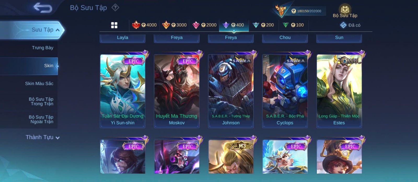Toggle the Đã có owned filter
The image size is (418, 182).
pyautogui.click(x=350, y=25)
